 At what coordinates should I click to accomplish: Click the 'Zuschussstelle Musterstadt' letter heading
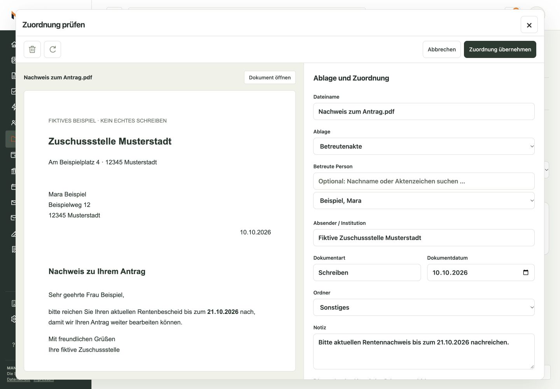[110, 141]
